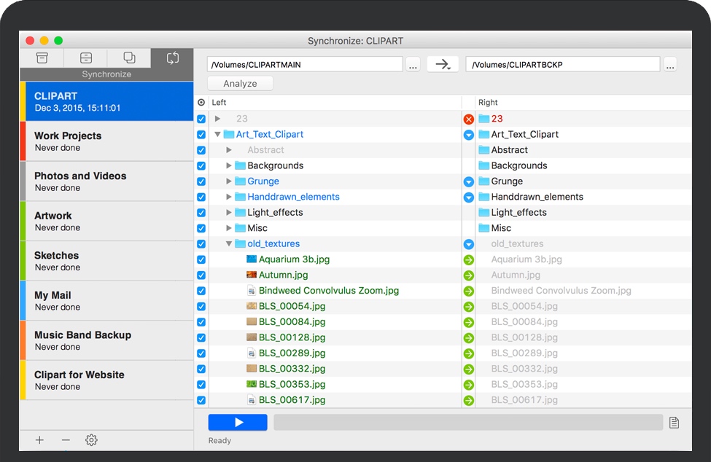Image resolution: width=711 pixels, height=462 pixels.
Task: Uncheck the Backgrounds folder checkbox
Action: [201, 166]
